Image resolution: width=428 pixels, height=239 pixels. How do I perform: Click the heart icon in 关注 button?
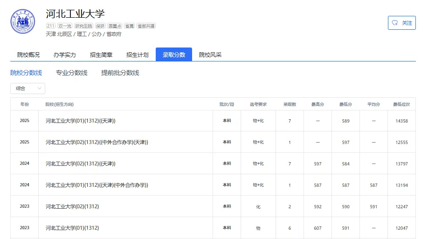(x=395, y=23)
